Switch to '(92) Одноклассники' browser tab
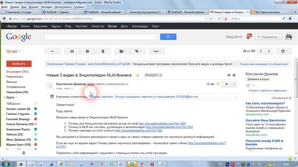Viewport: 298px width, 167px height. (271, 12)
